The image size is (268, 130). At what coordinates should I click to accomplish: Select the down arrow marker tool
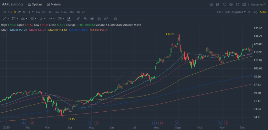pos(41,19)
